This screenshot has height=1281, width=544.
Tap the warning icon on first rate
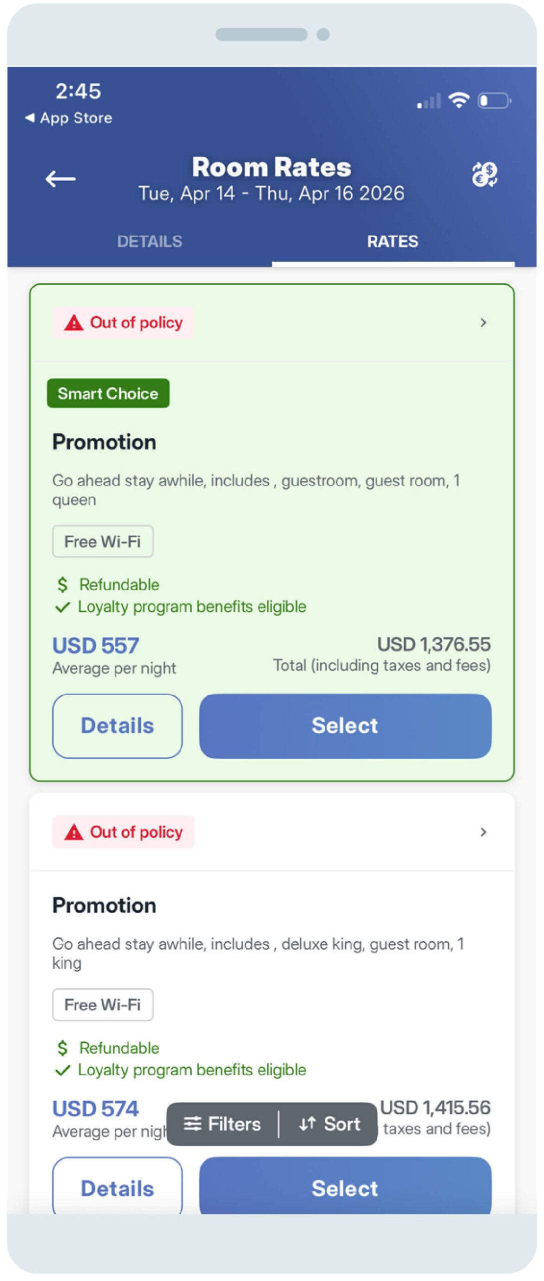point(74,323)
